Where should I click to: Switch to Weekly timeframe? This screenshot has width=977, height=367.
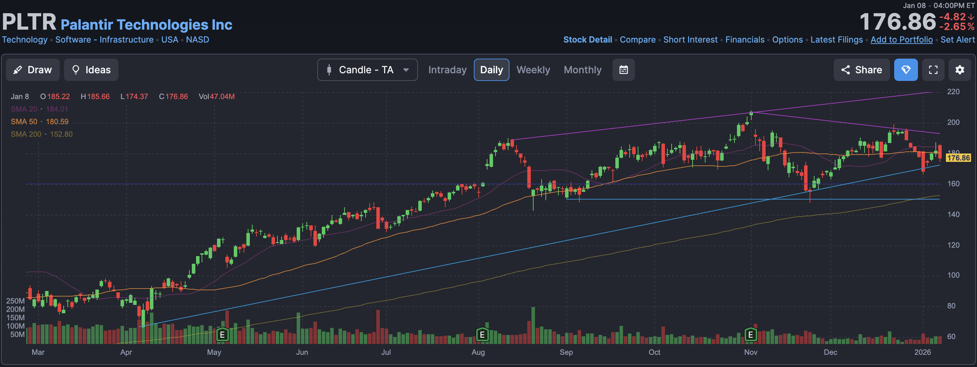[533, 70]
